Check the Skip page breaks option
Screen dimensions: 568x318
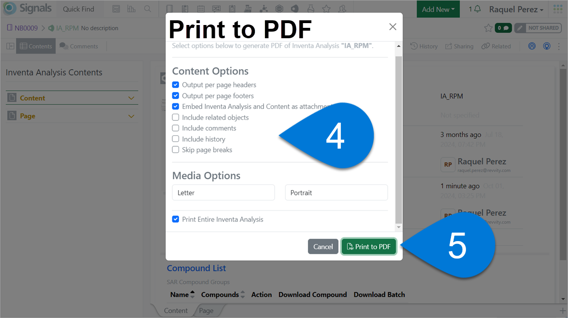[x=175, y=150]
